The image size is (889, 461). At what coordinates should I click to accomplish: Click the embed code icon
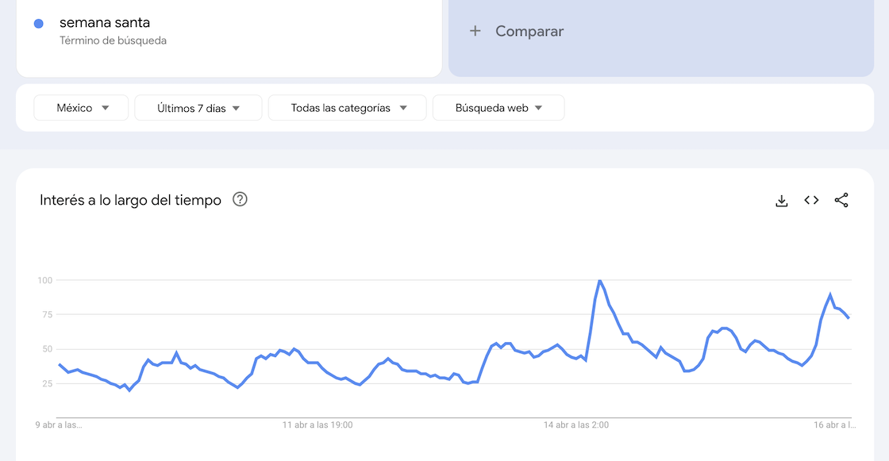(811, 201)
